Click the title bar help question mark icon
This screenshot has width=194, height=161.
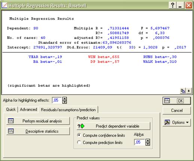[173, 5]
